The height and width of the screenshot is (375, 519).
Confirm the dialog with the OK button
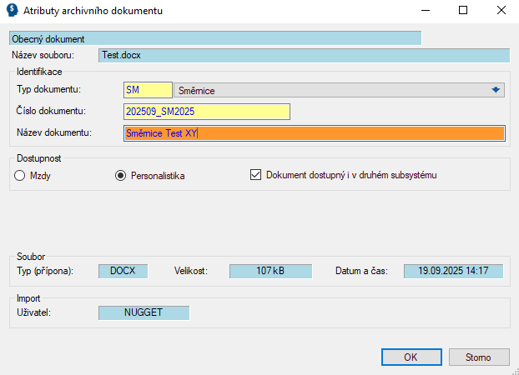click(x=411, y=357)
